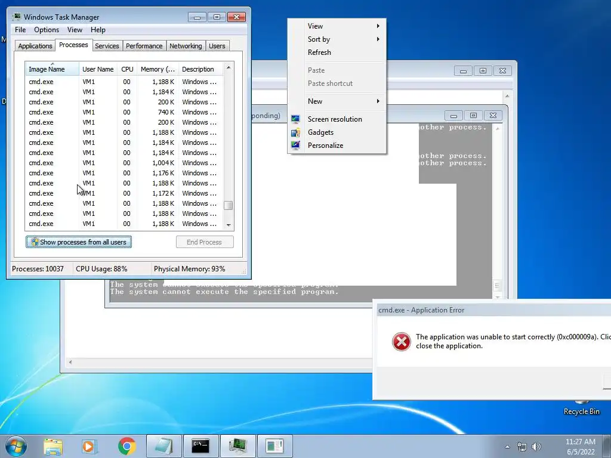The image size is (611, 458).
Task: Switch to the Processes tab
Action: click(x=73, y=45)
